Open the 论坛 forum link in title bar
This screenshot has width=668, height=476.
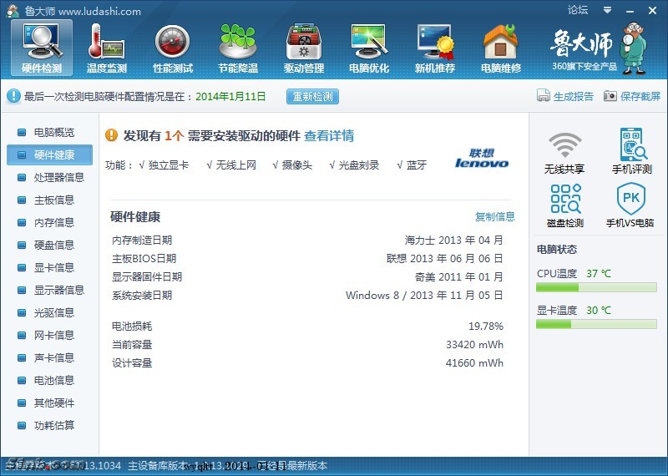click(x=578, y=10)
